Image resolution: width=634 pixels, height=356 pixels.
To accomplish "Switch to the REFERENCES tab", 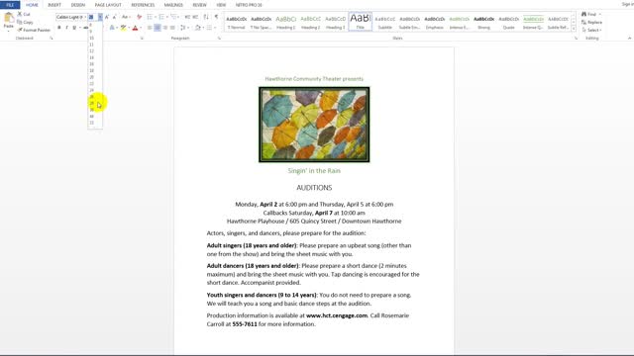I will click(143, 5).
